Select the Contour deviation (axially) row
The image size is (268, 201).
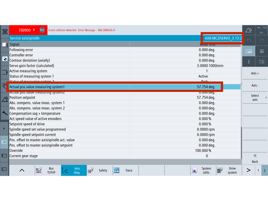(125, 60)
